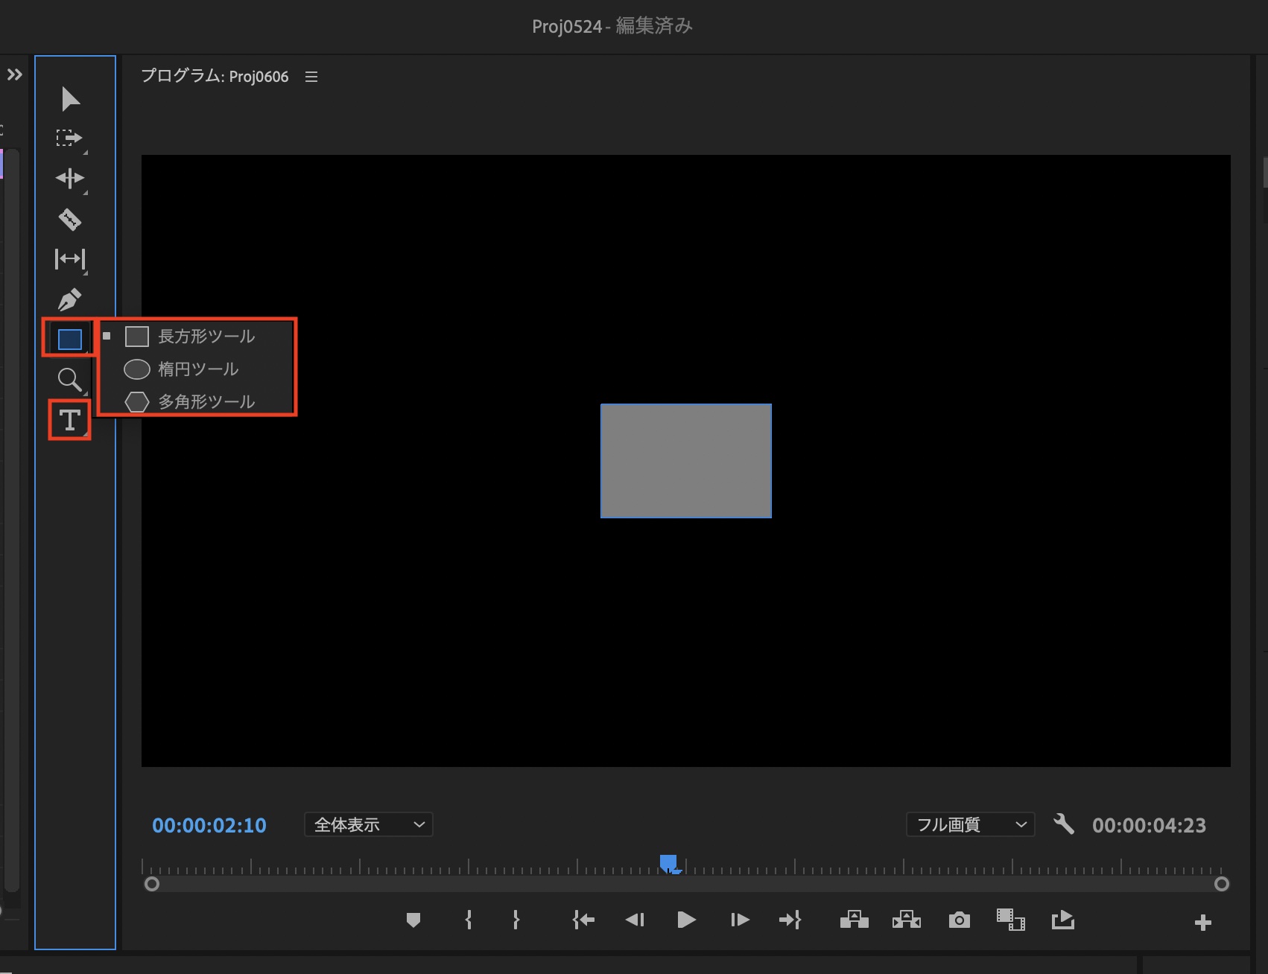
Task: Expand the collapsed panel with double chevron
Action: [15, 74]
